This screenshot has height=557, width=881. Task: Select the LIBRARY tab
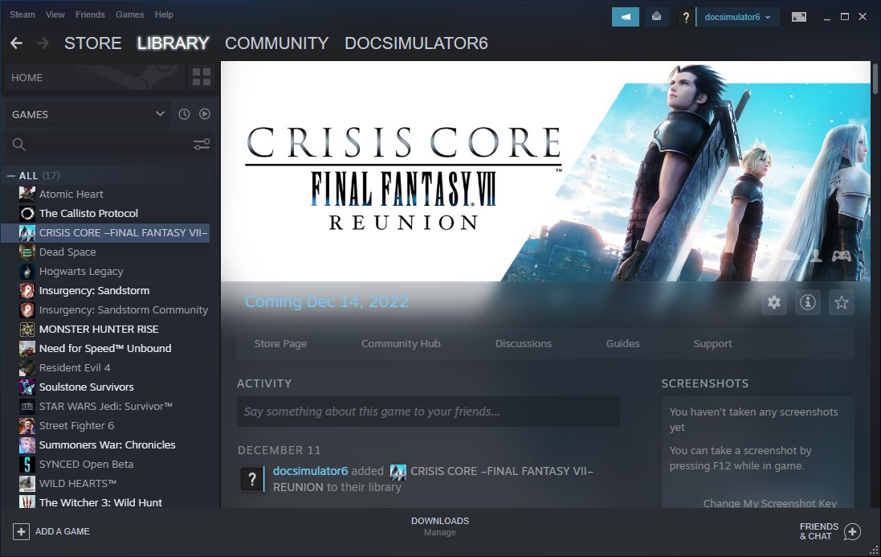(x=173, y=43)
